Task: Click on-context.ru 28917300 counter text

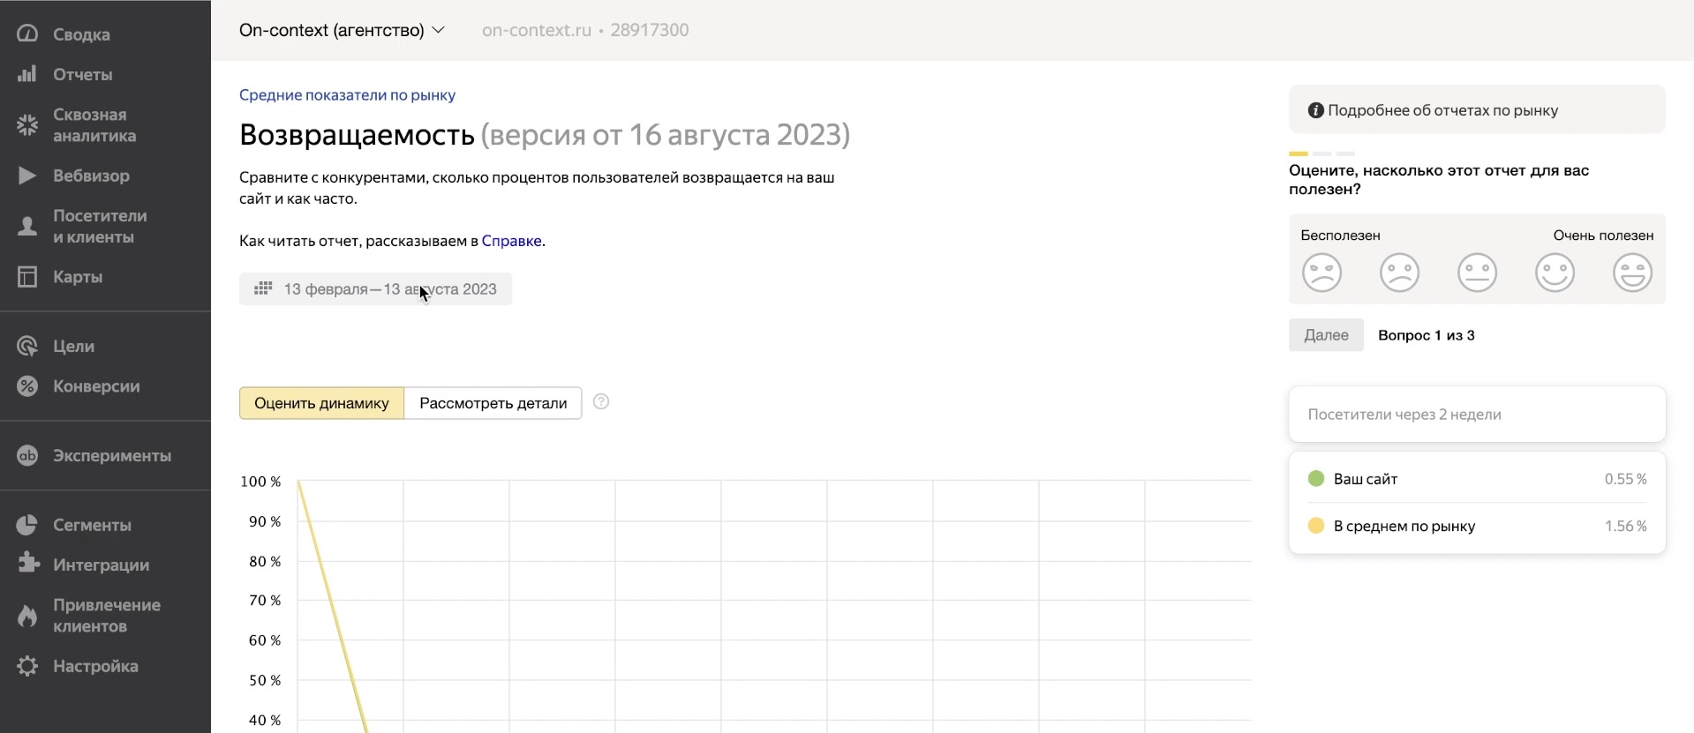Action: (585, 30)
